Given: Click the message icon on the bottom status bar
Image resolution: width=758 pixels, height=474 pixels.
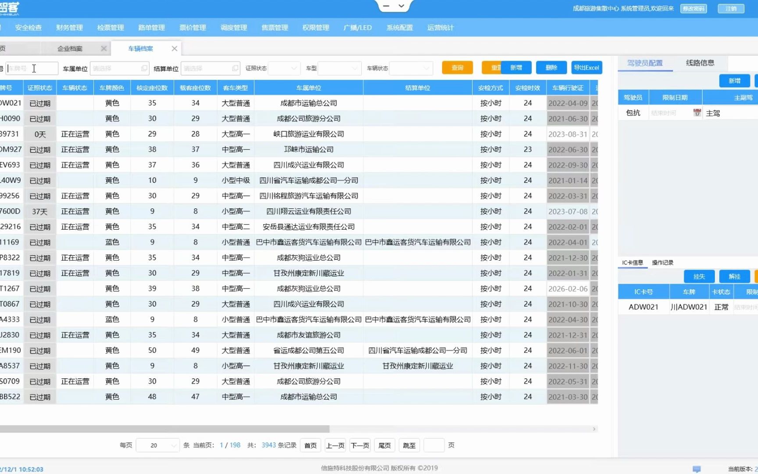Looking at the screenshot, I should tap(697, 468).
